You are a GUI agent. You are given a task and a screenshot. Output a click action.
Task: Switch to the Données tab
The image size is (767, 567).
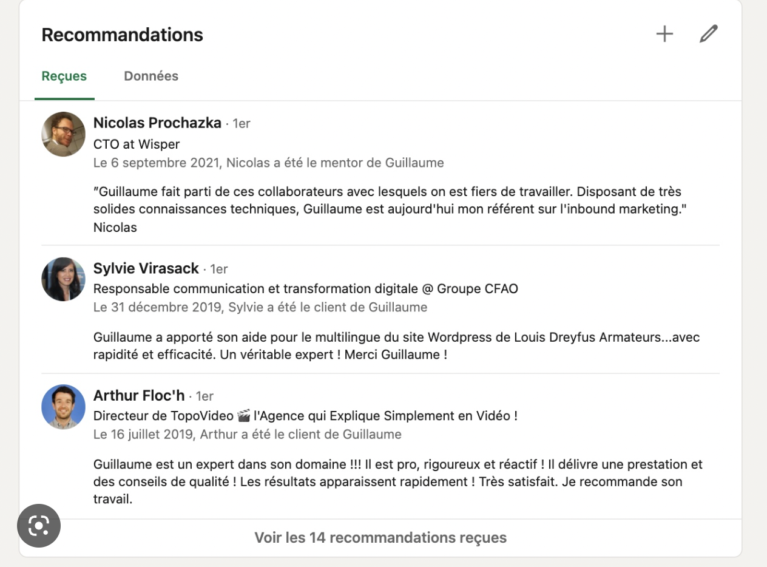point(151,76)
